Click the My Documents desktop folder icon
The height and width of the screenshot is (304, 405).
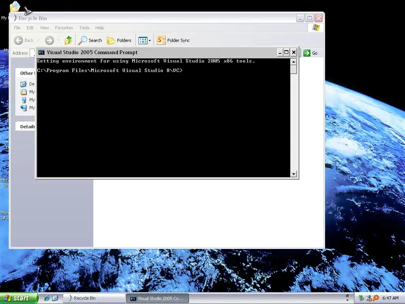point(15,6)
